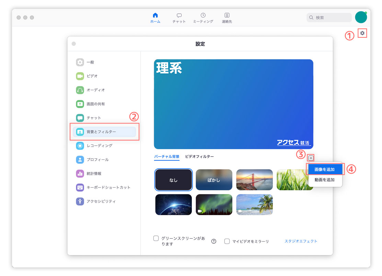Image resolution: width=382 pixels, height=276 pixels.
Task: Select the beach palm tree background
Action: click(254, 205)
